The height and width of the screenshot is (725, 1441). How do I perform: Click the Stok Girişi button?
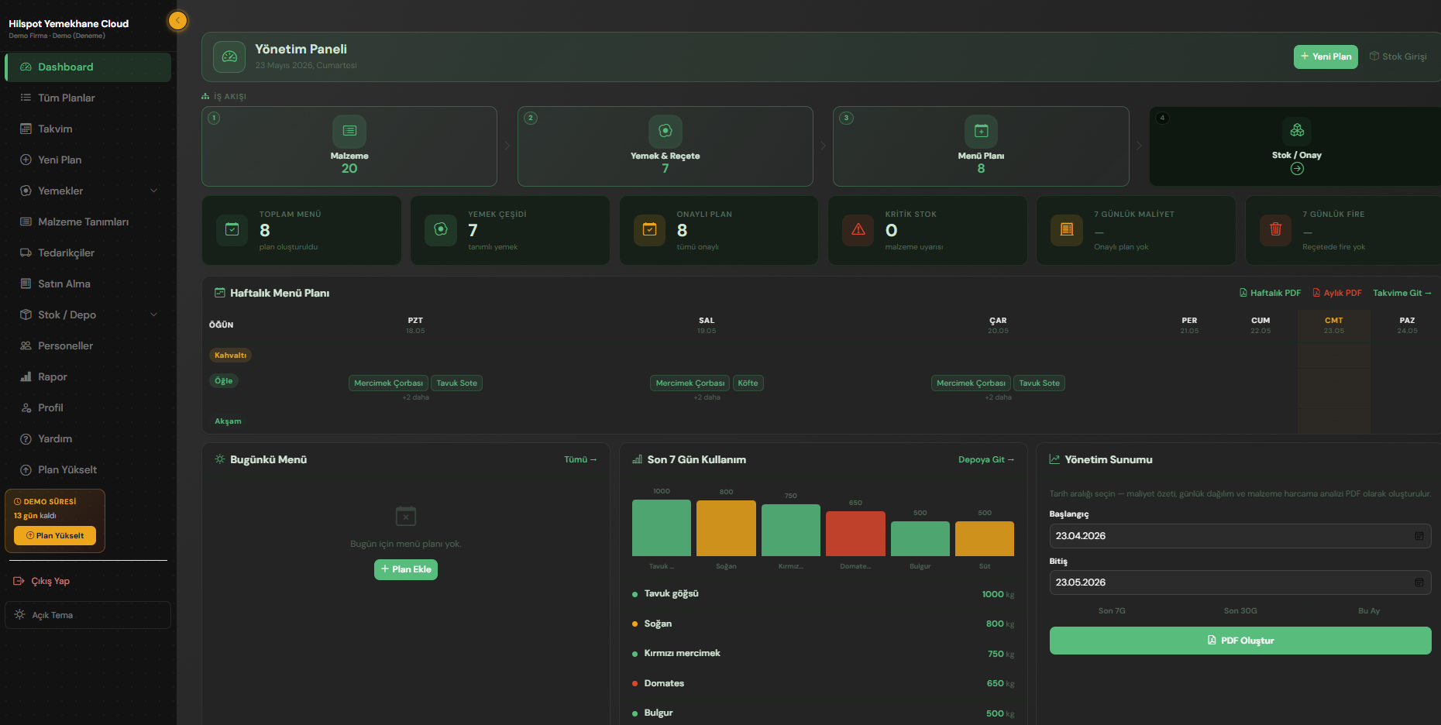point(1398,57)
